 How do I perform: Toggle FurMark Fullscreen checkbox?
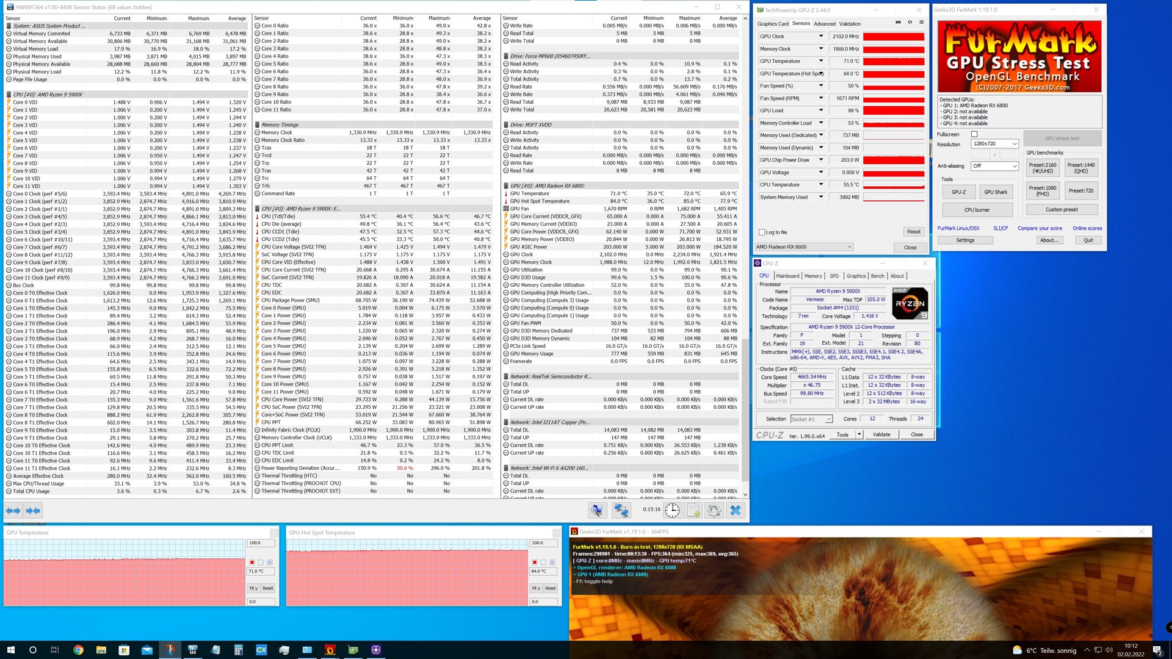click(974, 134)
